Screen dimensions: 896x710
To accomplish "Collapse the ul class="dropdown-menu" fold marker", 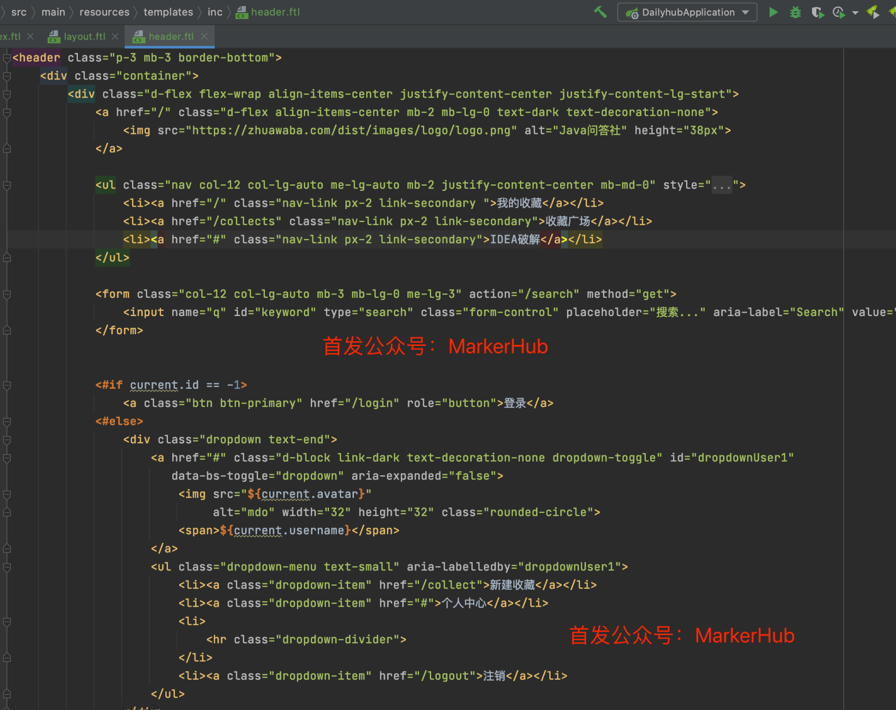I will click(x=7, y=567).
